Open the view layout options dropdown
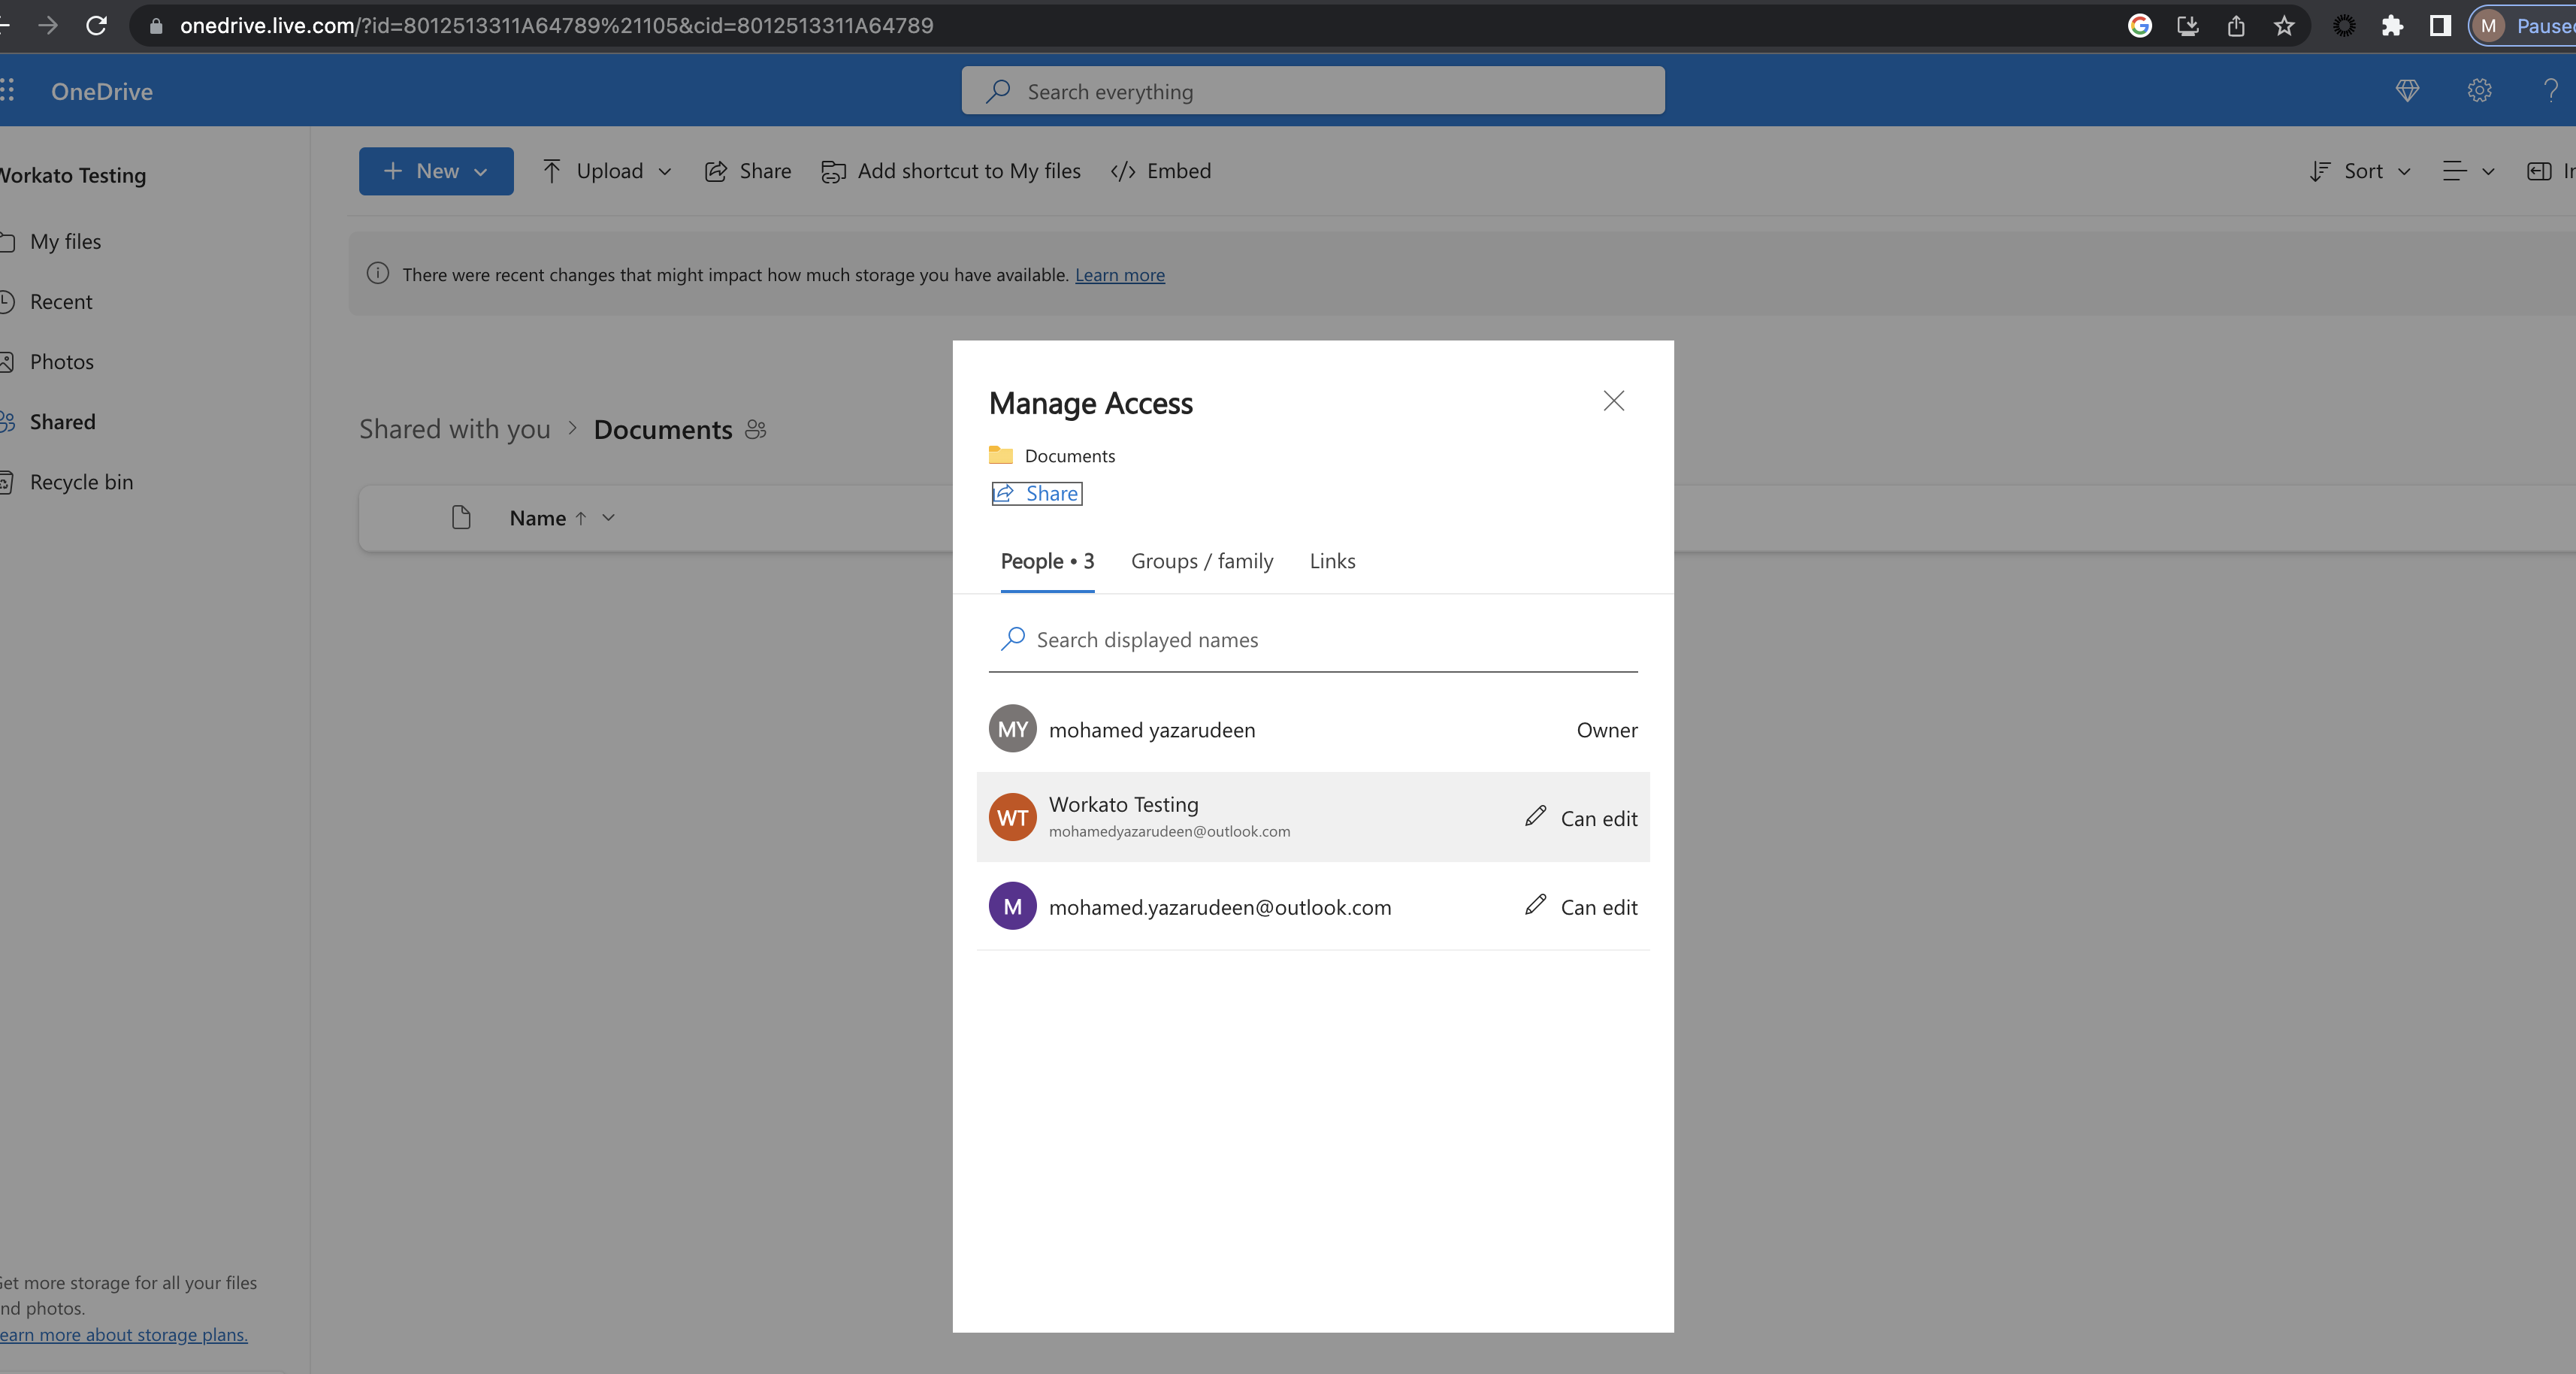 [2467, 171]
